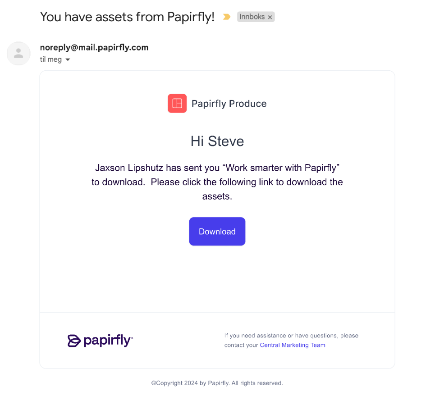Click sender address noreply@mail.papirfly.com
Screen dimensions: 435x414
click(x=94, y=47)
